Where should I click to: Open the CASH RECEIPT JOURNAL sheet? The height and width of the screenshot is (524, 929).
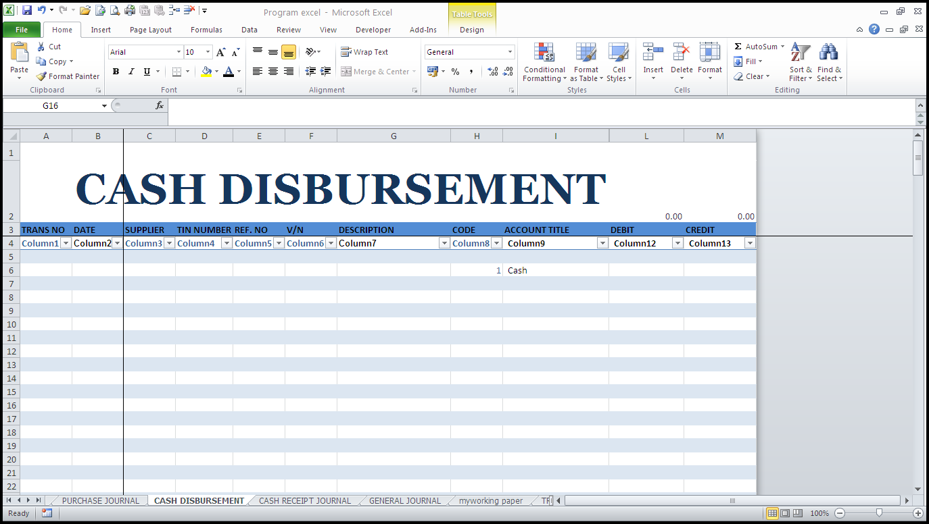click(x=304, y=500)
